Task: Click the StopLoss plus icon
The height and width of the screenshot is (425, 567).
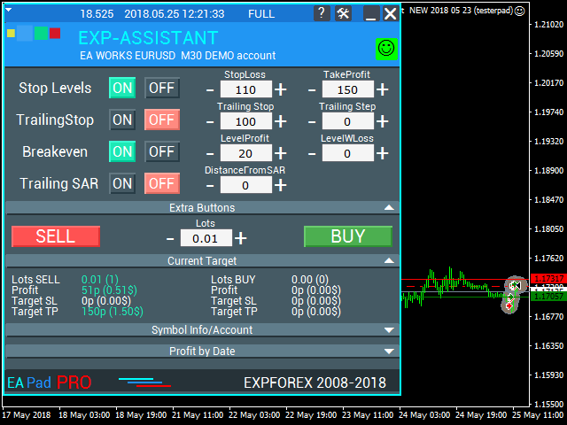Action: (x=281, y=89)
